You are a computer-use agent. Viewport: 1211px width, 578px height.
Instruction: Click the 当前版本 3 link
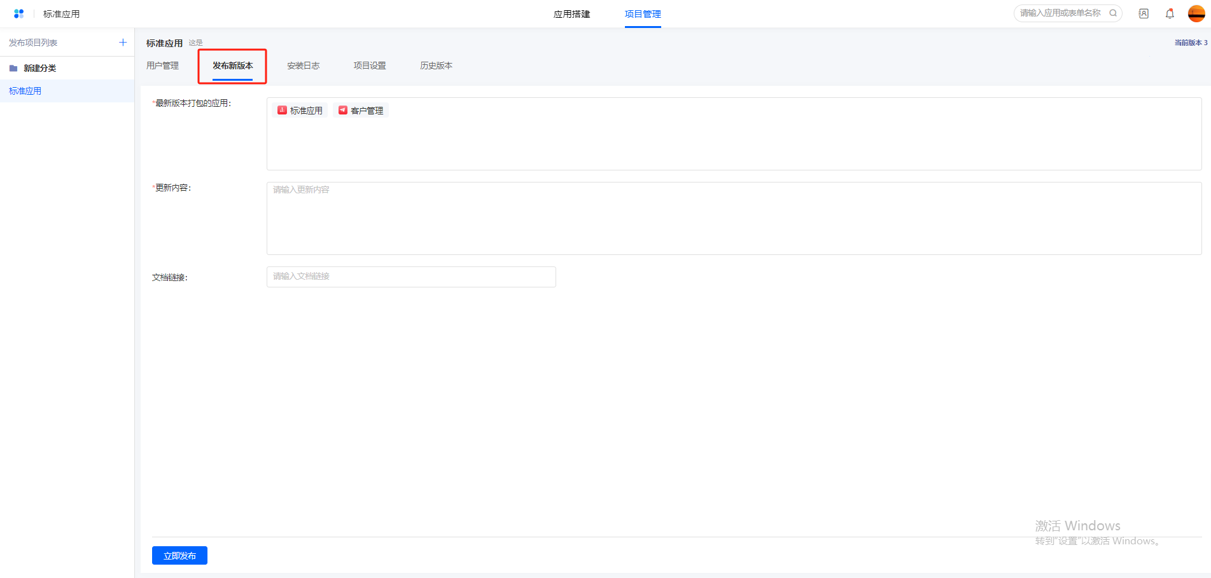pyautogui.click(x=1191, y=43)
